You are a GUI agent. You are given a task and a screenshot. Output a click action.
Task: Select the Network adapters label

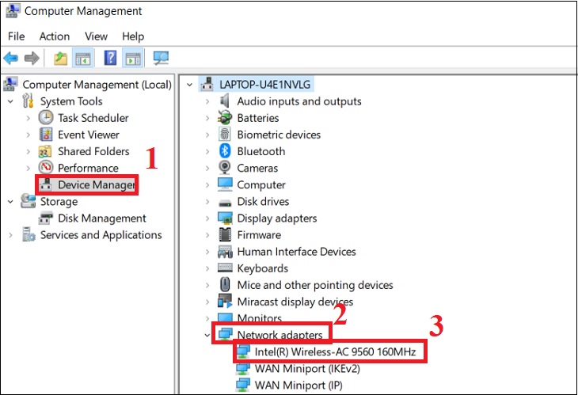[x=279, y=335]
